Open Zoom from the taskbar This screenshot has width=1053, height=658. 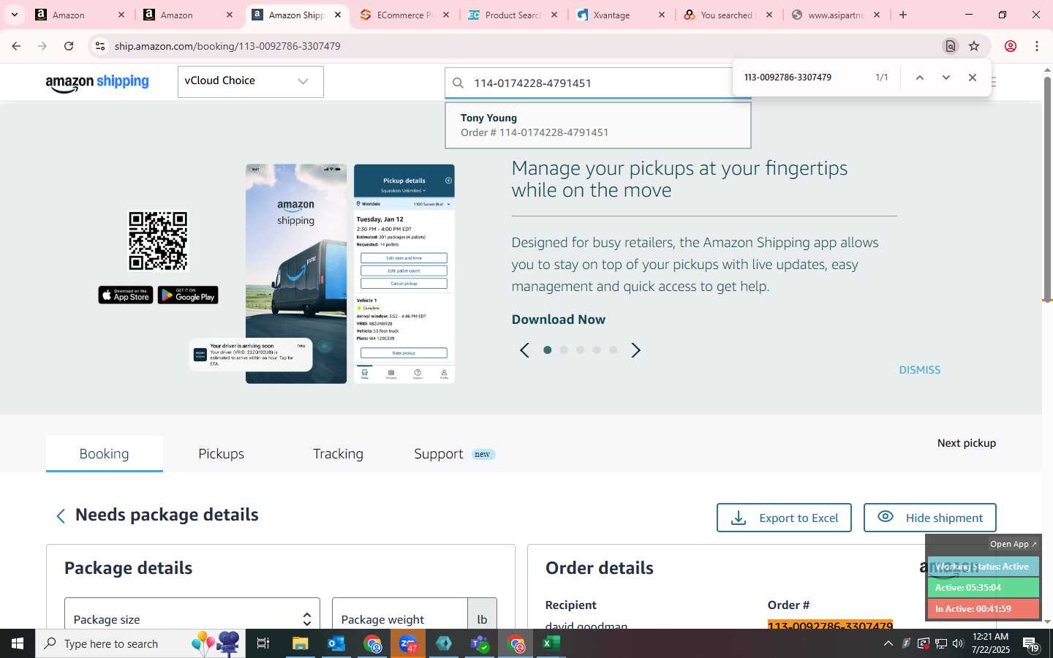[408, 643]
